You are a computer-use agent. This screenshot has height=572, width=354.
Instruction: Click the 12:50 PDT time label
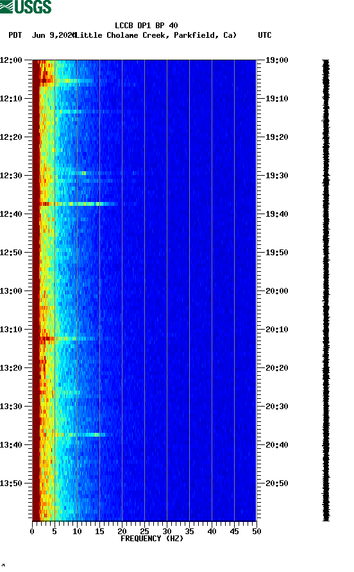[11, 253]
